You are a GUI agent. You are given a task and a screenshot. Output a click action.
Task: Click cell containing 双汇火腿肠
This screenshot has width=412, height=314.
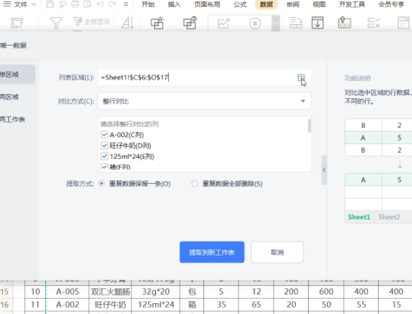111,292
